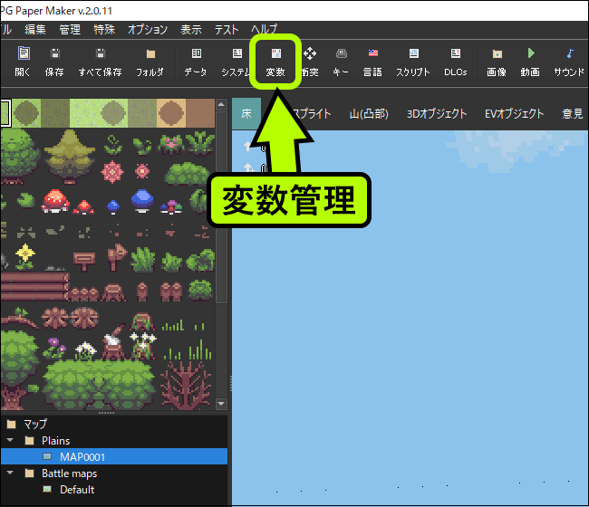The width and height of the screenshot is (589, 507).
Task: Click すべて保存 (Save All) in toolbar
Action: pos(100,62)
